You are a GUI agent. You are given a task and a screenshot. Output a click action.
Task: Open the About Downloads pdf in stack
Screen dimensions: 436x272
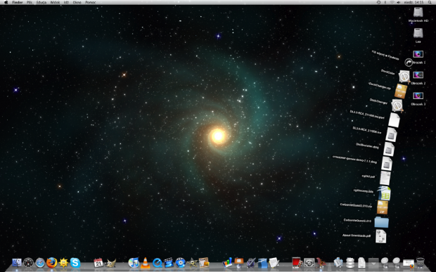[380, 236]
